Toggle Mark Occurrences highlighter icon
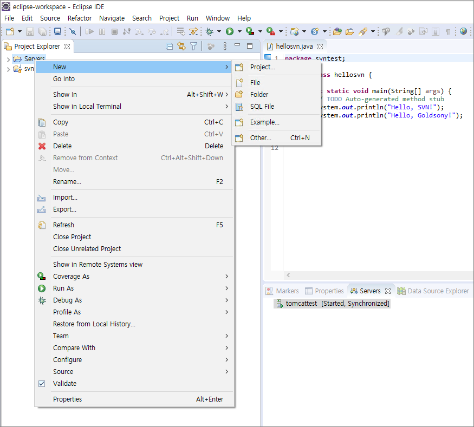Screen dimensions: 474x427 tap(399, 31)
